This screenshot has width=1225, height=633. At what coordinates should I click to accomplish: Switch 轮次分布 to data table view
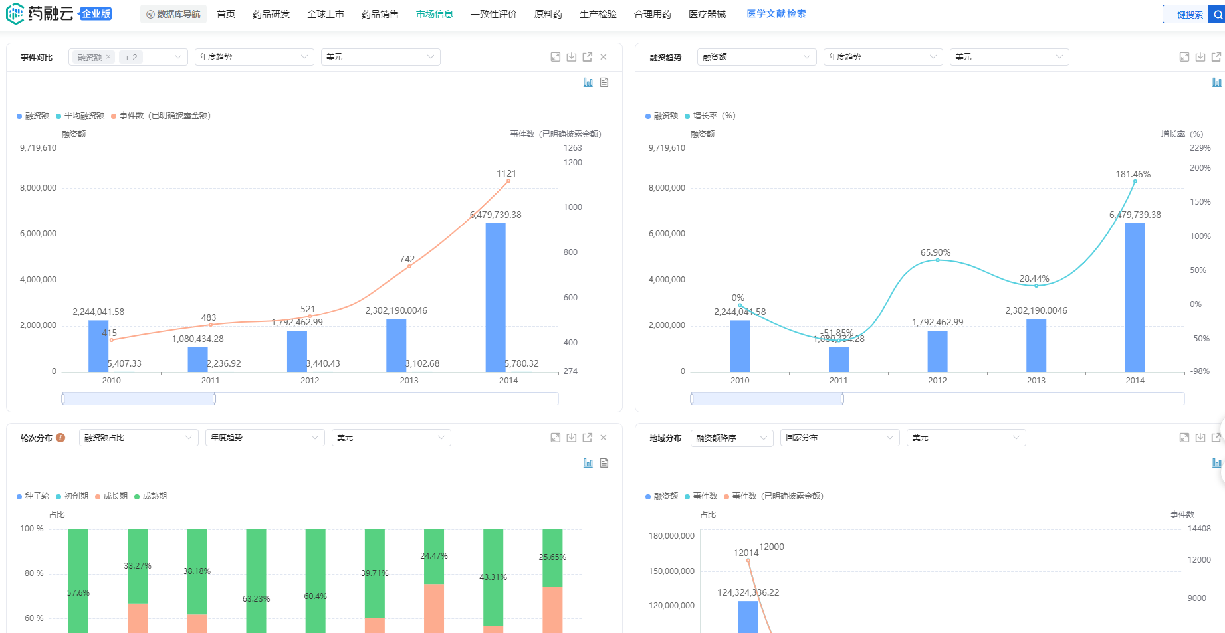tap(604, 463)
